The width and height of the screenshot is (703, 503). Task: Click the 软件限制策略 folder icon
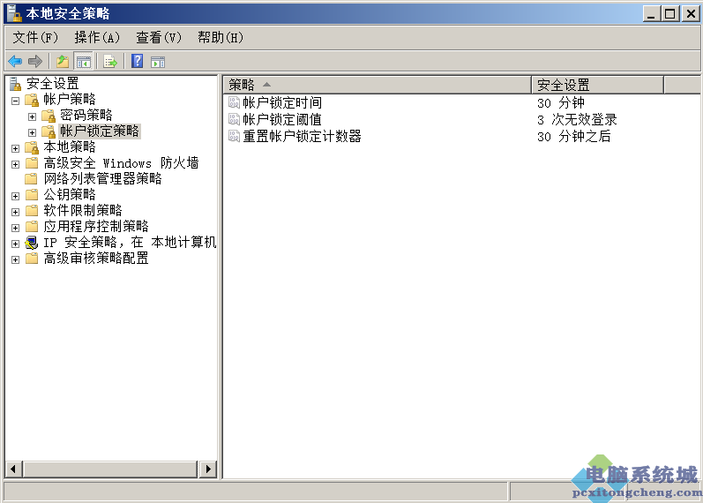pos(32,210)
